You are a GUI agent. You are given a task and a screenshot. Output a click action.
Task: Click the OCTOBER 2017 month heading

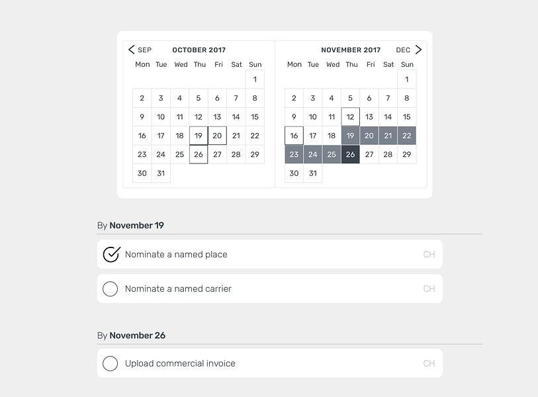(199, 50)
